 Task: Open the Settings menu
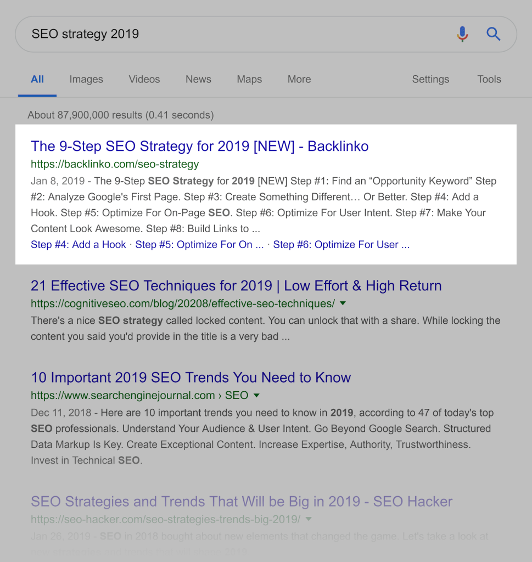click(x=430, y=79)
